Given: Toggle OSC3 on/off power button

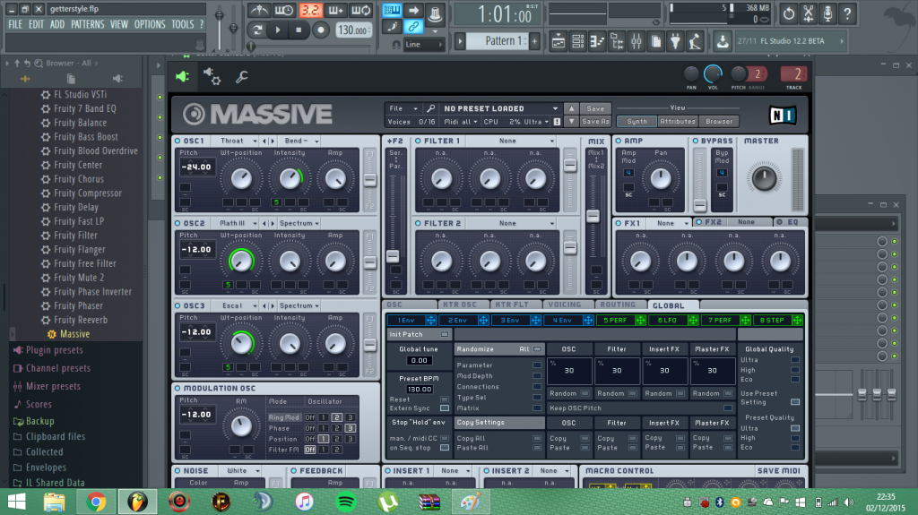Looking at the screenshot, I should pyautogui.click(x=178, y=306).
